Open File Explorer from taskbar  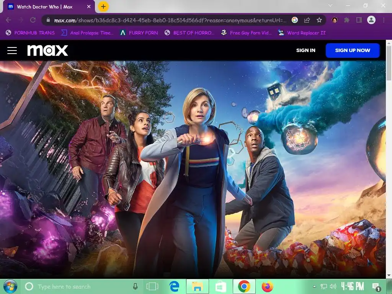pyautogui.click(x=197, y=286)
